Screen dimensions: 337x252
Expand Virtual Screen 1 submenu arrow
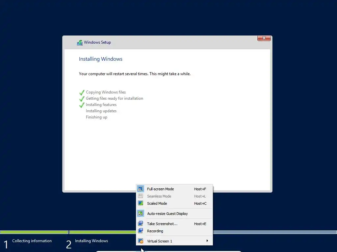207,241
